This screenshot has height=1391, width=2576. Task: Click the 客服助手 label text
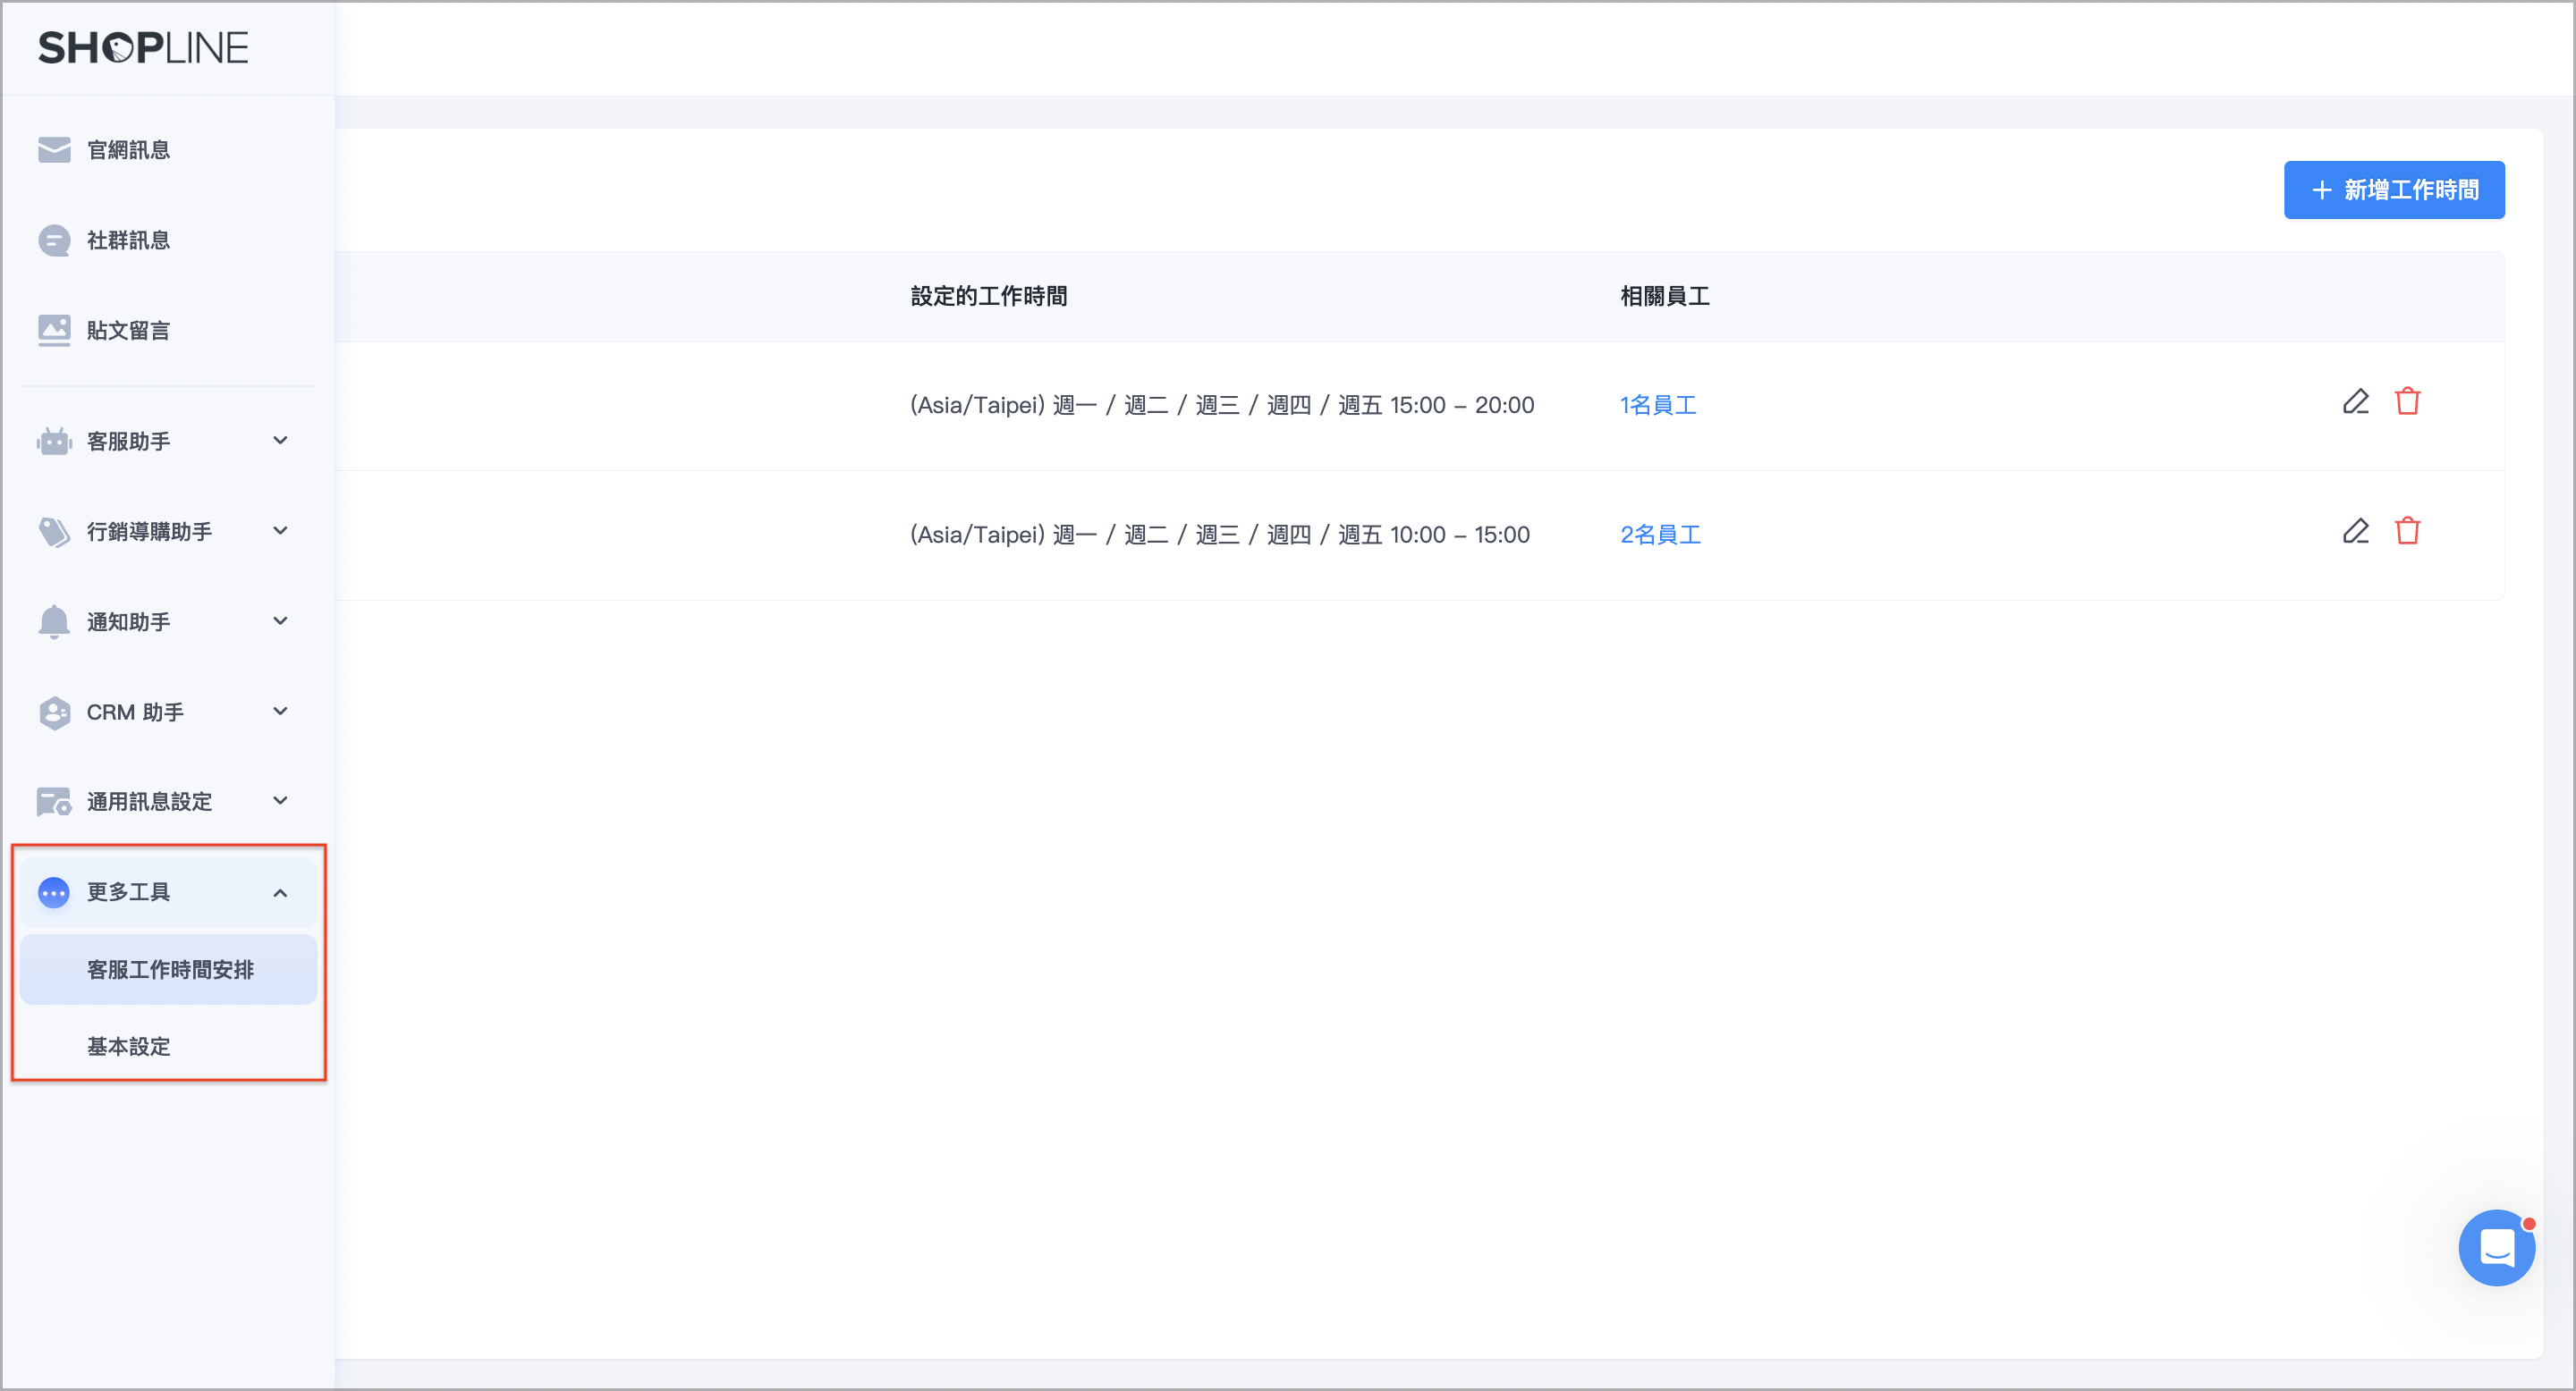tap(129, 441)
